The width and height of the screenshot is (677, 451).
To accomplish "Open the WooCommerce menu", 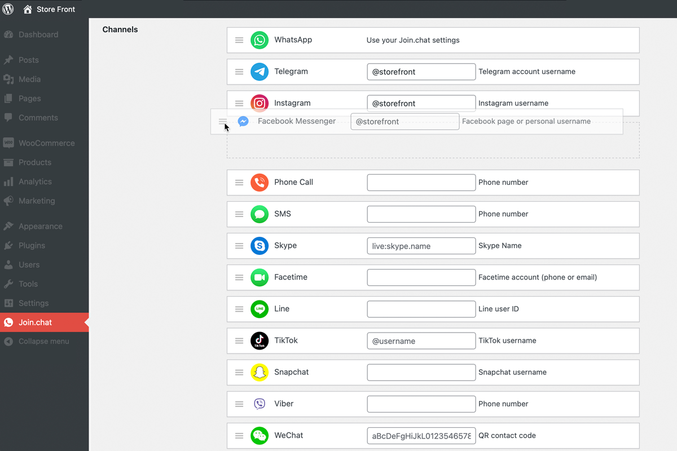I will click(44, 143).
